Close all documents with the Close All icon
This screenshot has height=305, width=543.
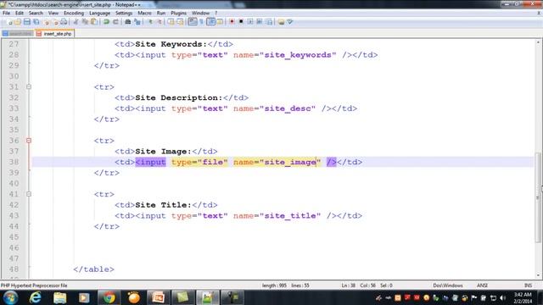click(55, 22)
